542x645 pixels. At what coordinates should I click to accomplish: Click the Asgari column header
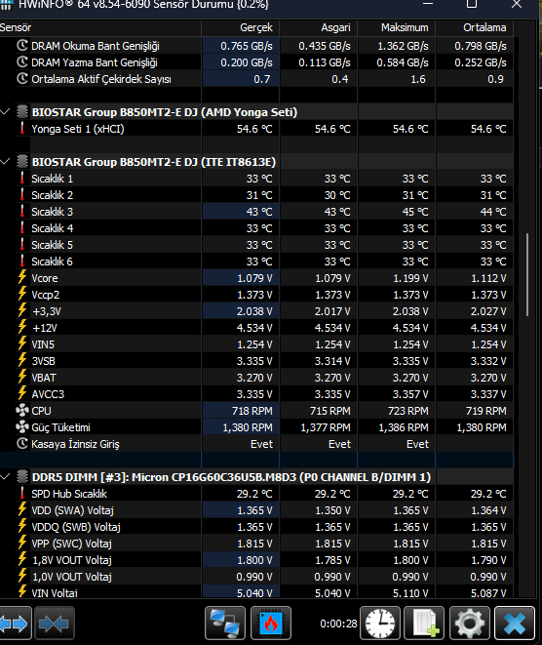pyautogui.click(x=319, y=27)
